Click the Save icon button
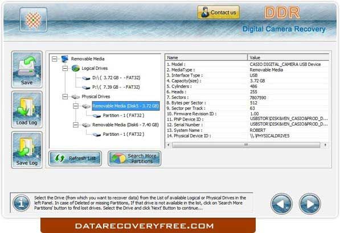The width and height of the screenshot is (340, 233). (27, 69)
